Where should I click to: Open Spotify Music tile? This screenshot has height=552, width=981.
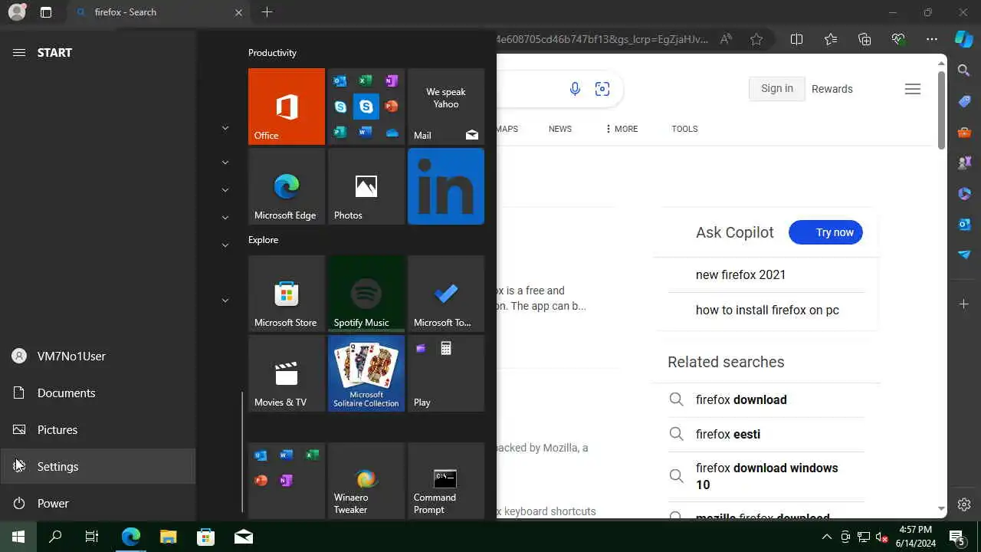click(x=366, y=294)
